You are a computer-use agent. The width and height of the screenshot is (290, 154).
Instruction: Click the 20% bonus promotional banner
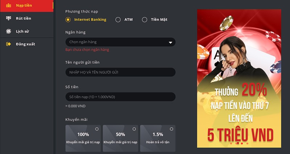(239, 78)
